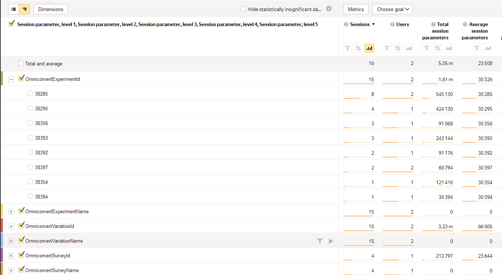Click the 3.23 m total value
Image resolution: width=502 pixels, height=275 pixels.
446,226
